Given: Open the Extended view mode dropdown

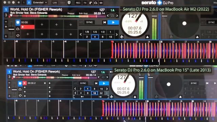Looking at the screenshot, I should 40,2.
